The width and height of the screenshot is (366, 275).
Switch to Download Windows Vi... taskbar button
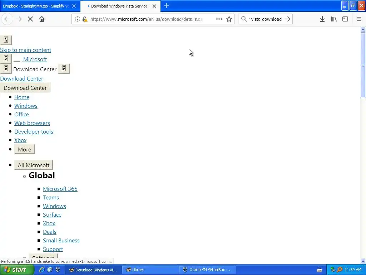(93, 270)
